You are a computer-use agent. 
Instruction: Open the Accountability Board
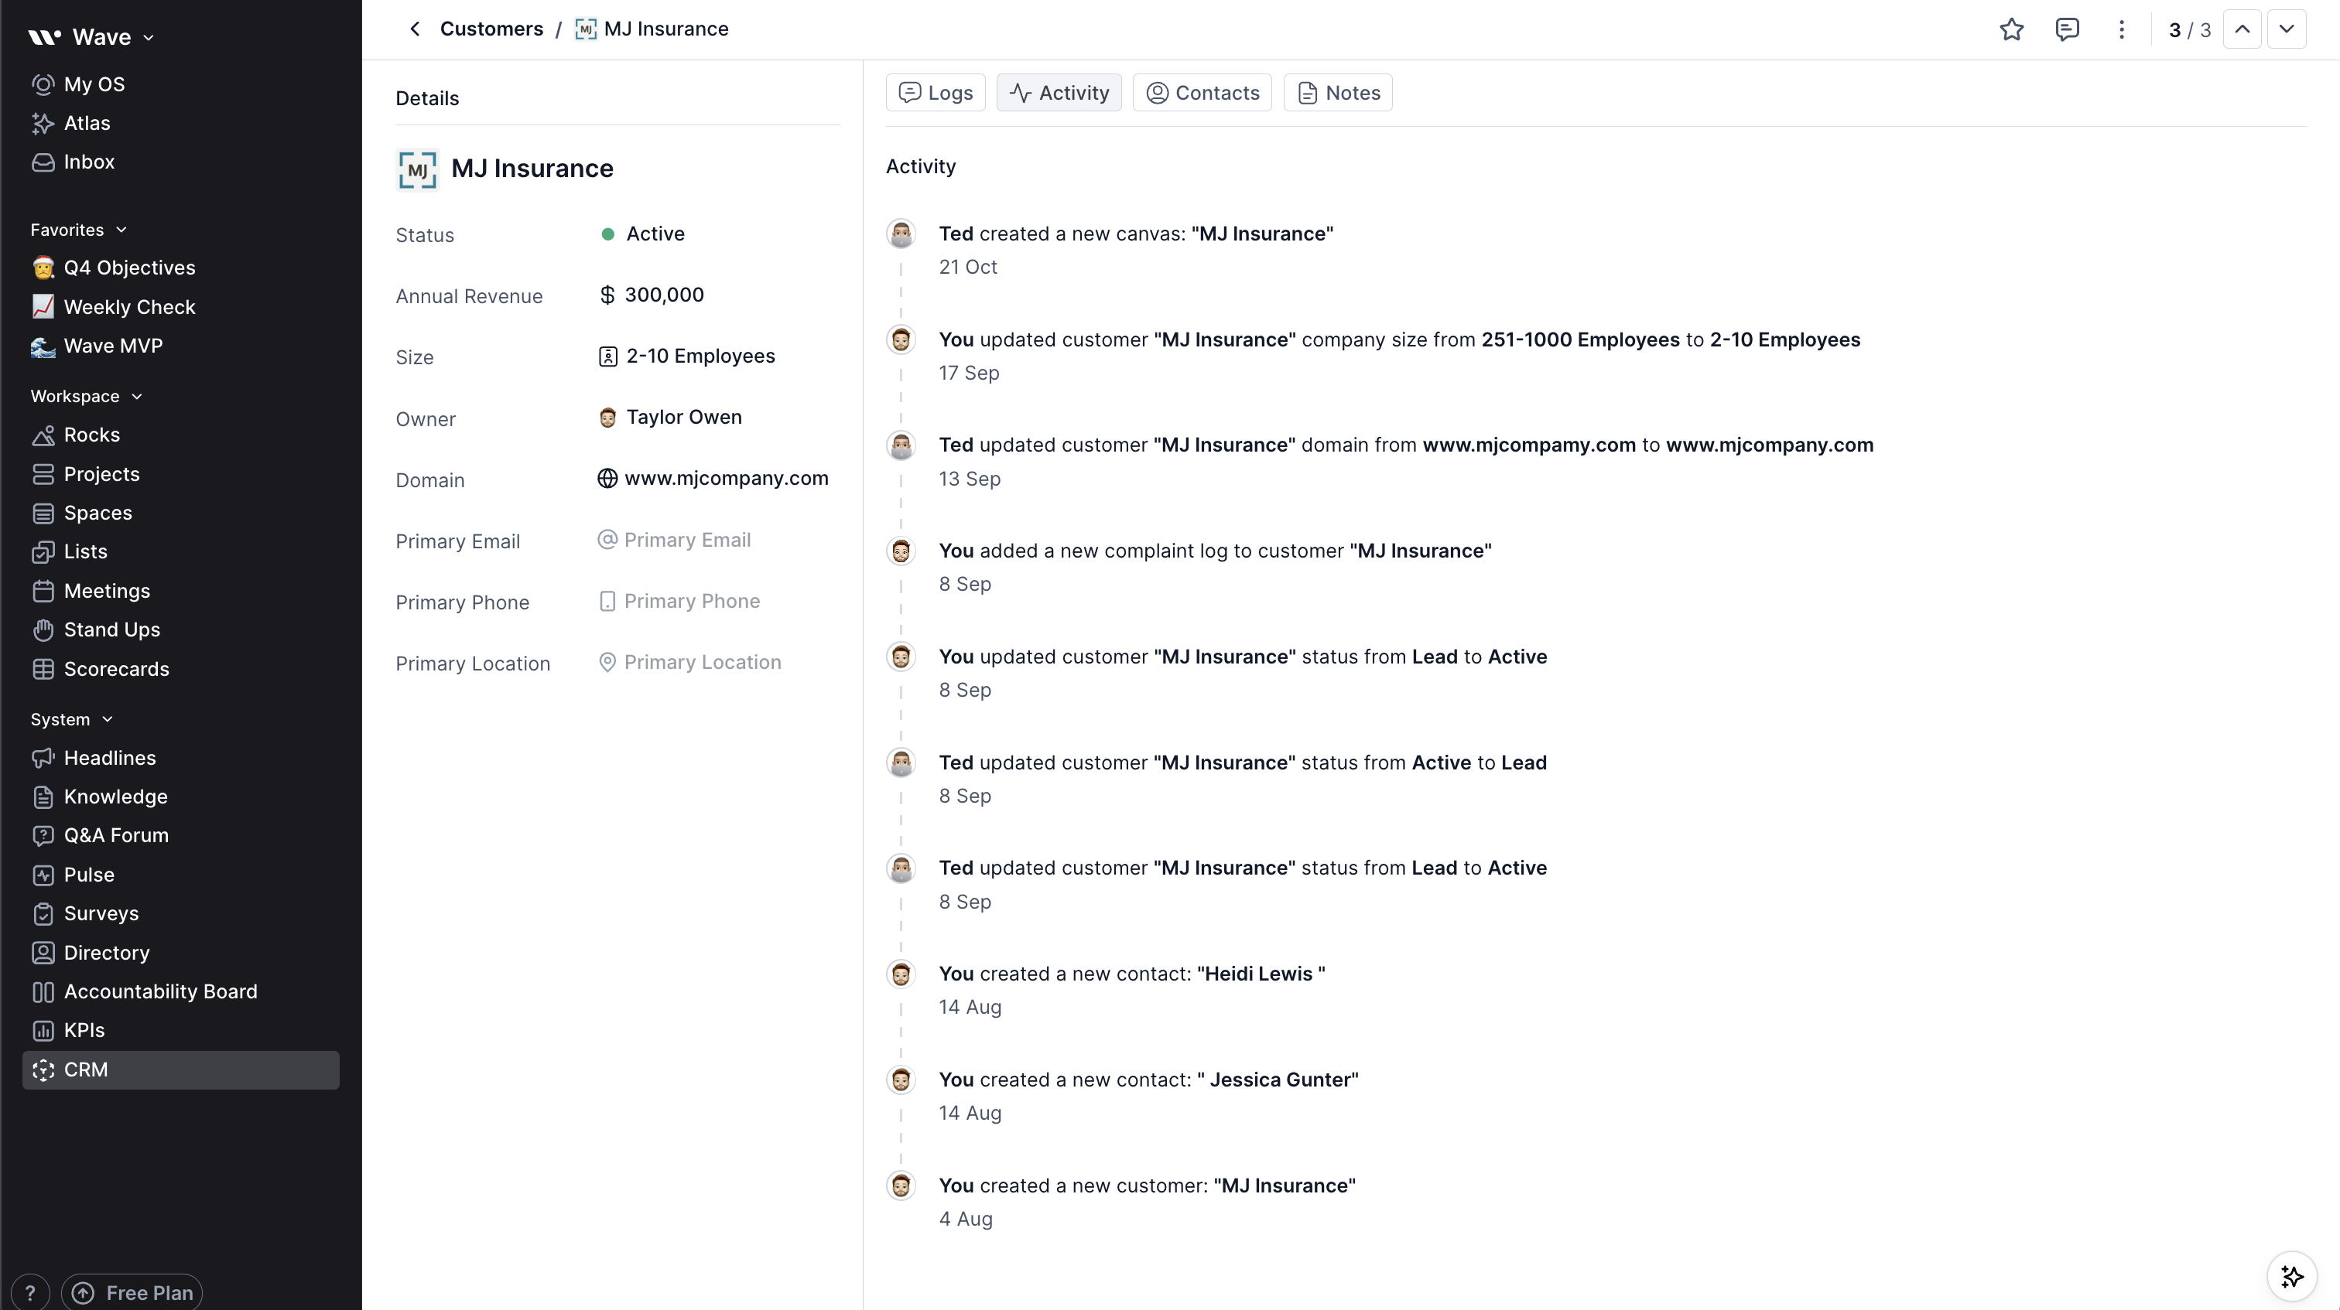coord(162,991)
